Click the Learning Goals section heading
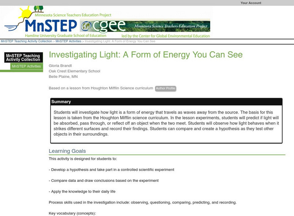294x216 pixels. (67, 151)
